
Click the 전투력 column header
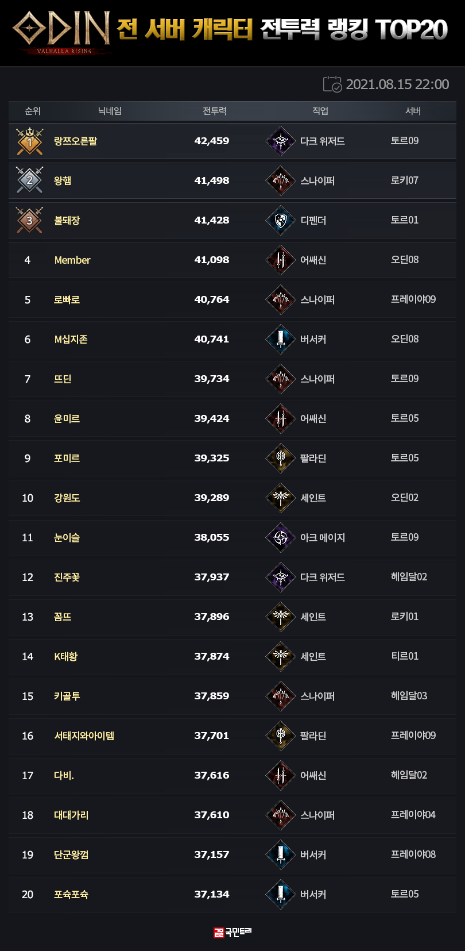tap(215, 111)
